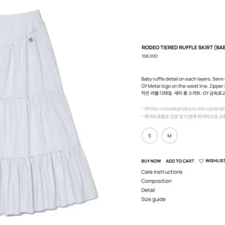This screenshot has width=225, height=225.
Task: Click the BUY NOW button
Action: (x=151, y=161)
